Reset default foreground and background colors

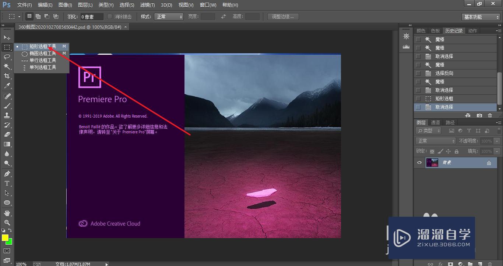pos(3,230)
